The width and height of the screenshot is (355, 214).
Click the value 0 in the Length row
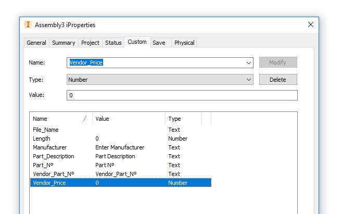tap(97, 139)
